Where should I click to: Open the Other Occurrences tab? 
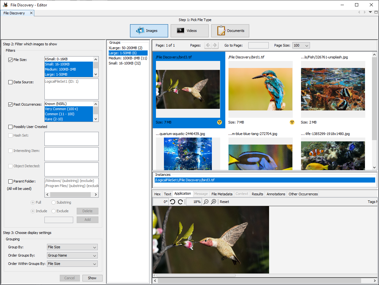point(303,194)
